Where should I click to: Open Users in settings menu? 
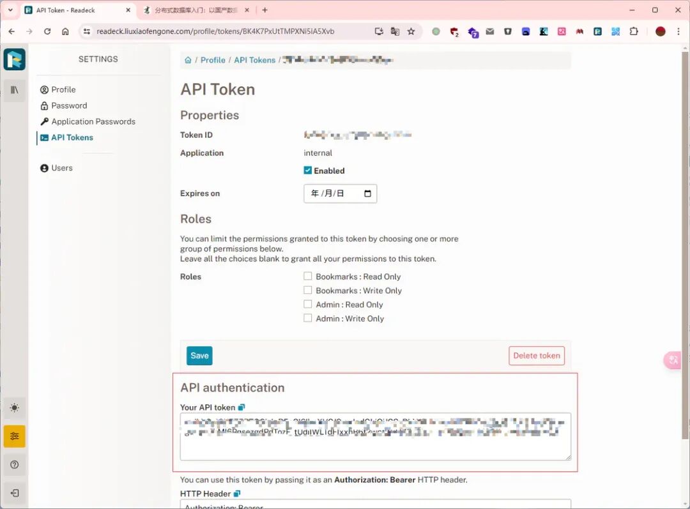pyautogui.click(x=56, y=168)
